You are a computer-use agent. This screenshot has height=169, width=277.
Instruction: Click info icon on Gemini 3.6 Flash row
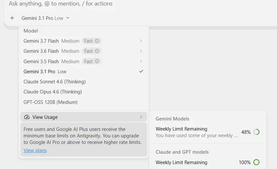[97, 51]
